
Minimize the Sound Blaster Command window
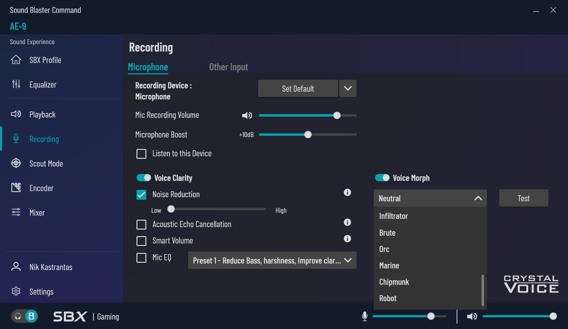[x=536, y=11]
